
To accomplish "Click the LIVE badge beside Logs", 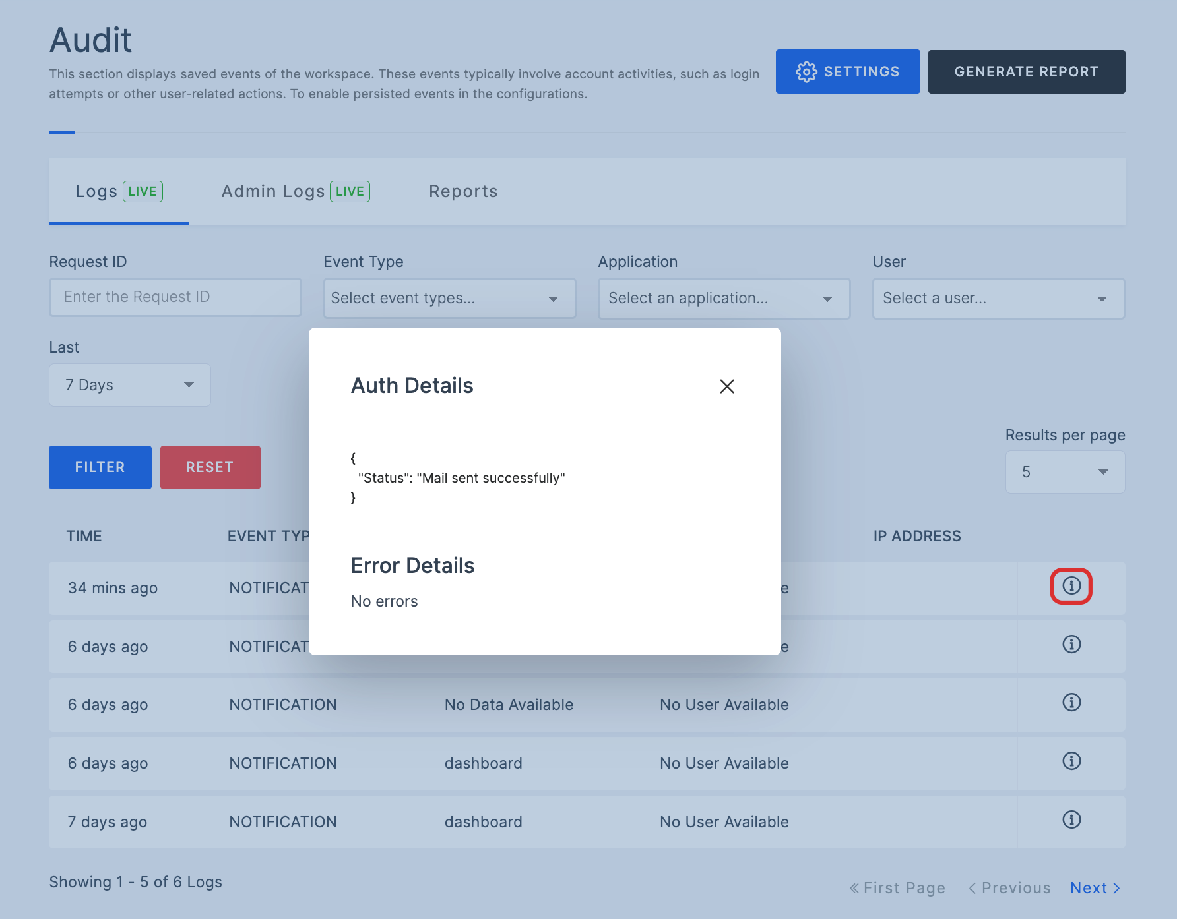I will (x=143, y=191).
